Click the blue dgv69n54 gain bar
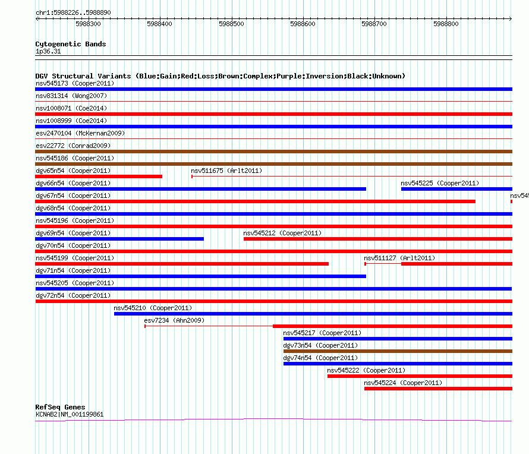 (x=119, y=239)
